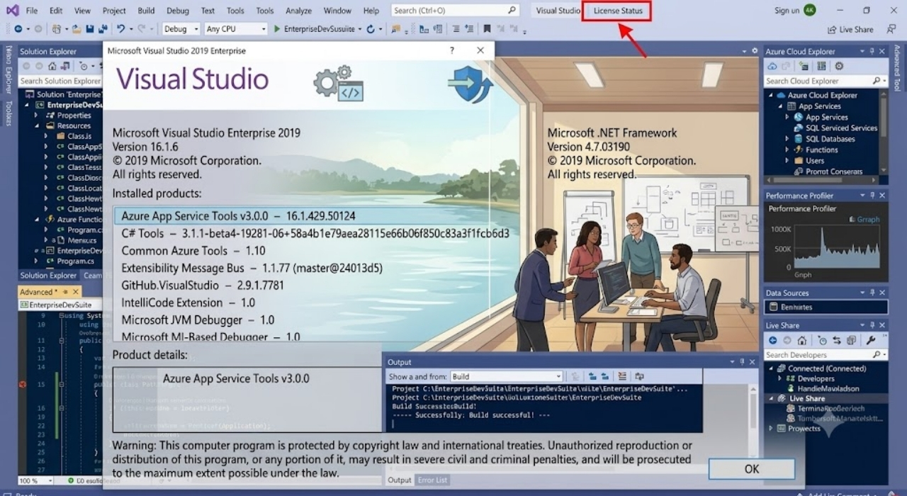Open Azure Cloud Explorer settings gear

pyautogui.click(x=839, y=66)
